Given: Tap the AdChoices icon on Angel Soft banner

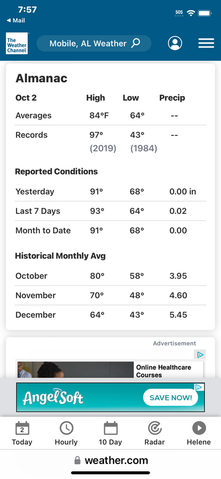Looking at the screenshot, I should 199,387.
